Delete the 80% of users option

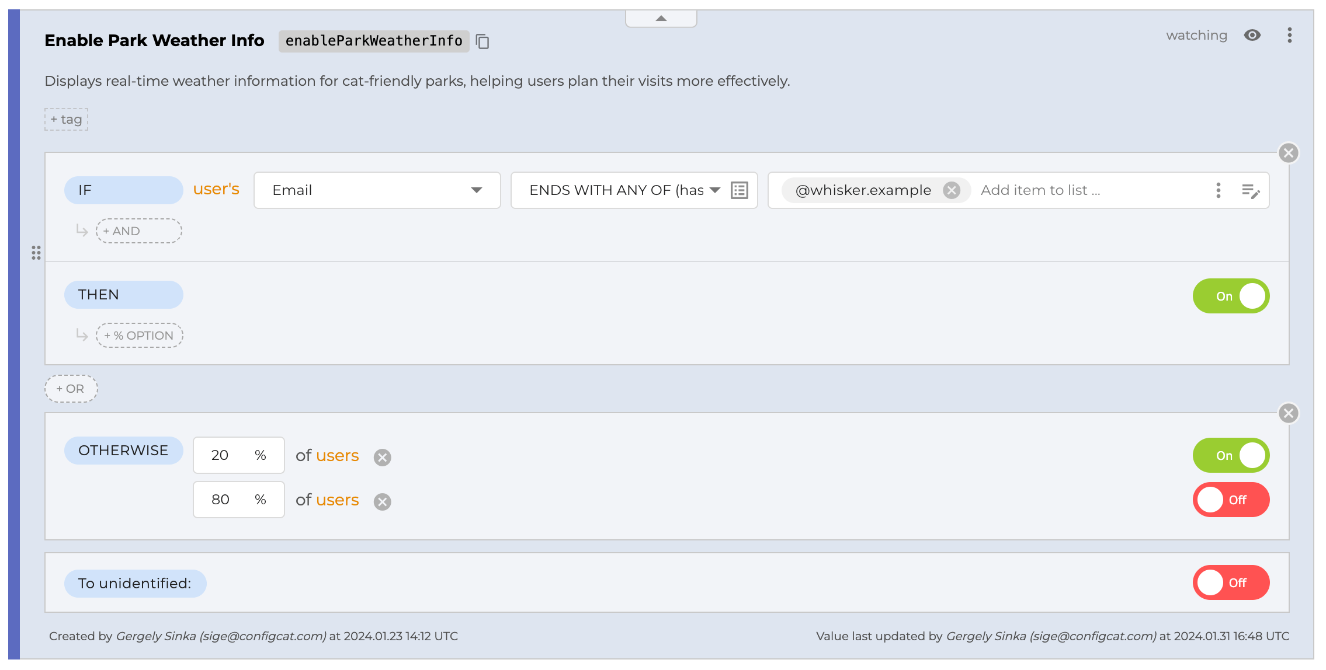click(383, 501)
